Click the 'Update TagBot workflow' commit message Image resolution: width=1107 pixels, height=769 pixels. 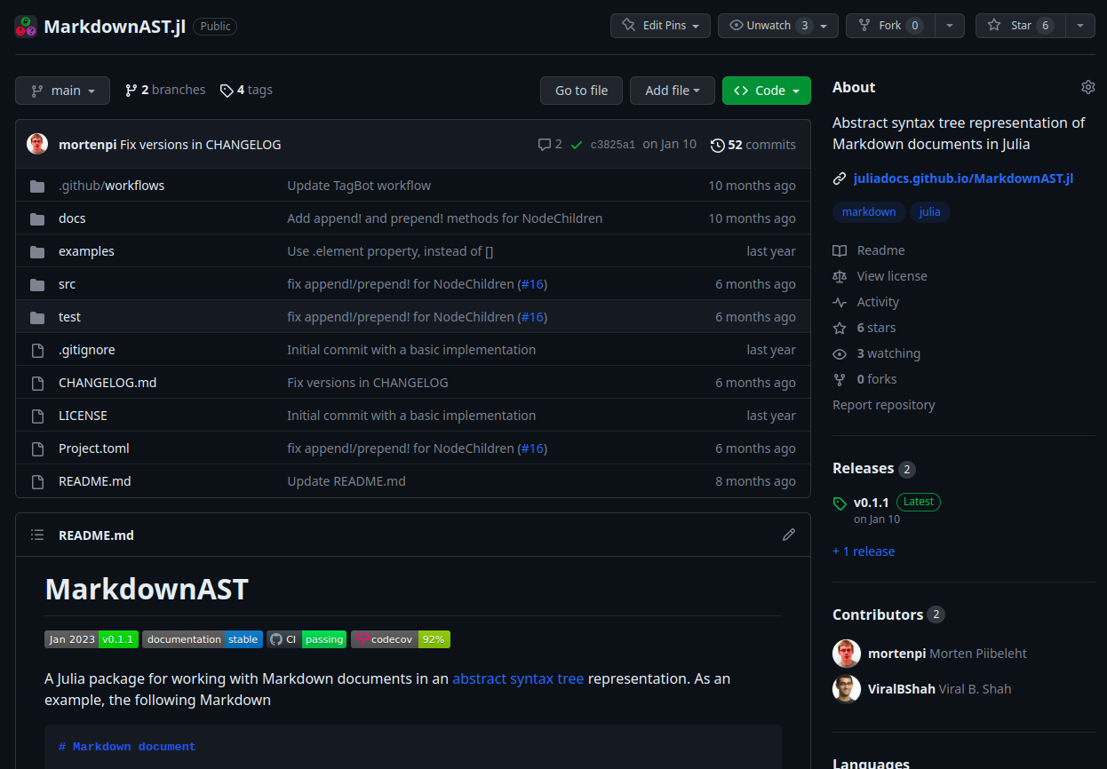359,186
